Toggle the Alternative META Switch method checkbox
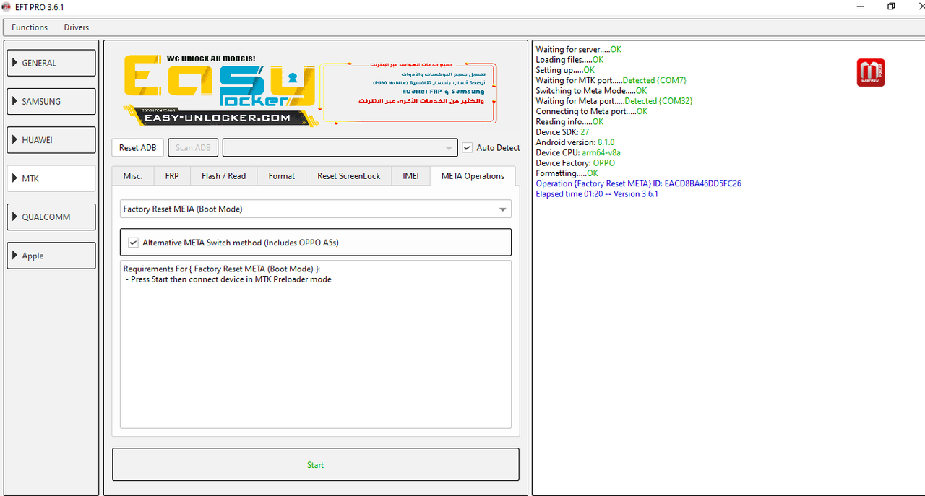 (132, 243)
